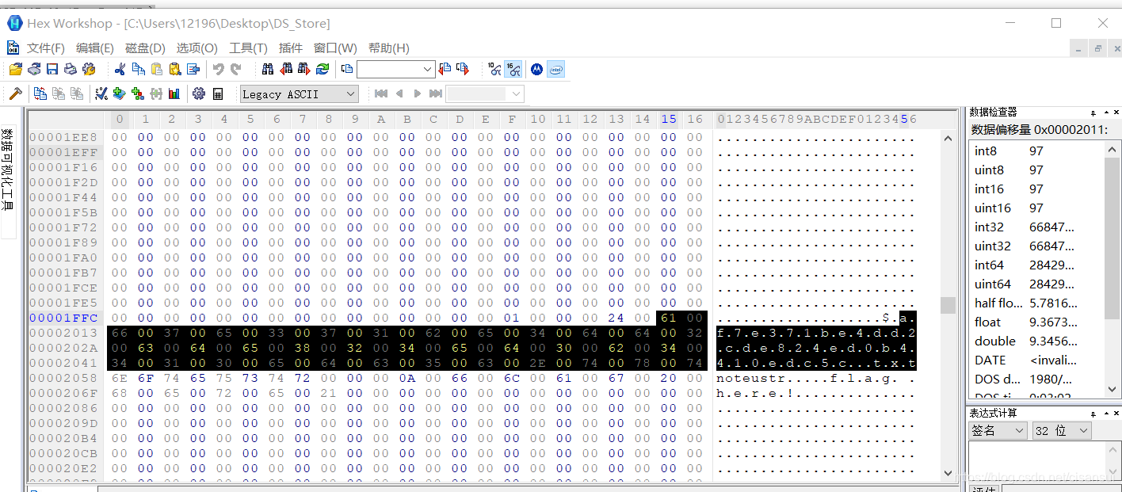
Task: Click the Paste clipboard icon
Action: pos(156,69)
